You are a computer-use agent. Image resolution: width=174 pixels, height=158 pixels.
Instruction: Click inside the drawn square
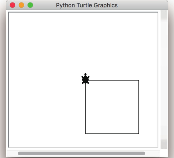[x=112, y=107]
